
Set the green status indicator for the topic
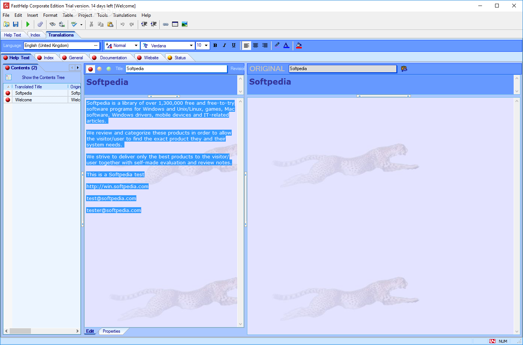pyautogui.click(x=109, y=69)
